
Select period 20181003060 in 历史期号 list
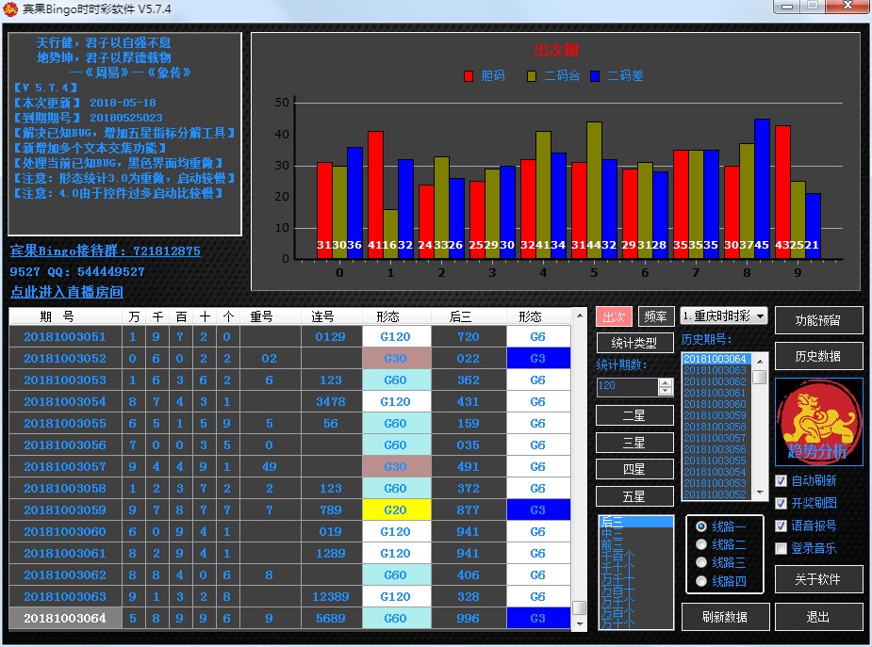tap(715, 404)
